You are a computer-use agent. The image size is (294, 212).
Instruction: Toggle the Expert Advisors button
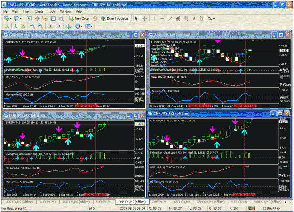coord(115,18)
